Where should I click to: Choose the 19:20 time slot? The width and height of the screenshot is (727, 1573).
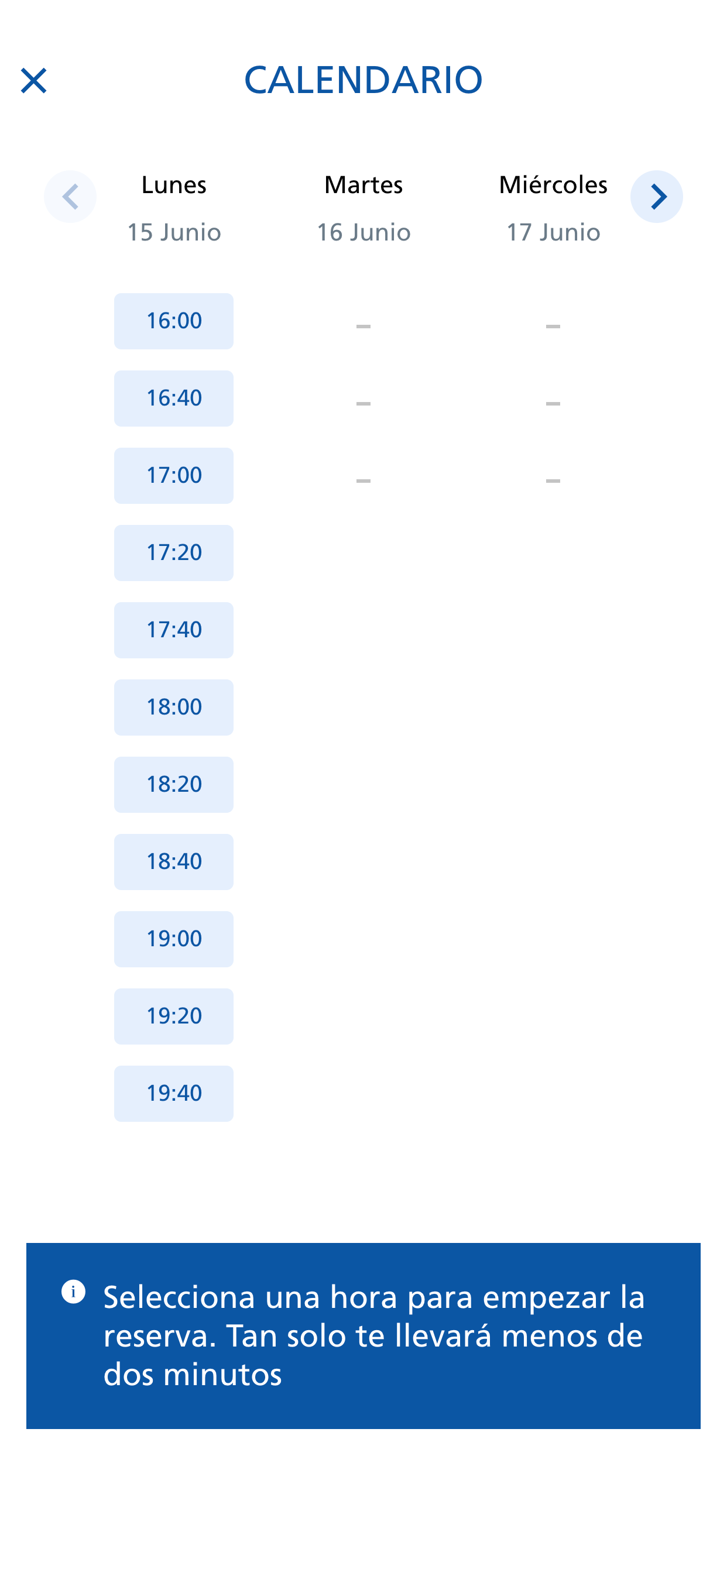coord(173,1016)
